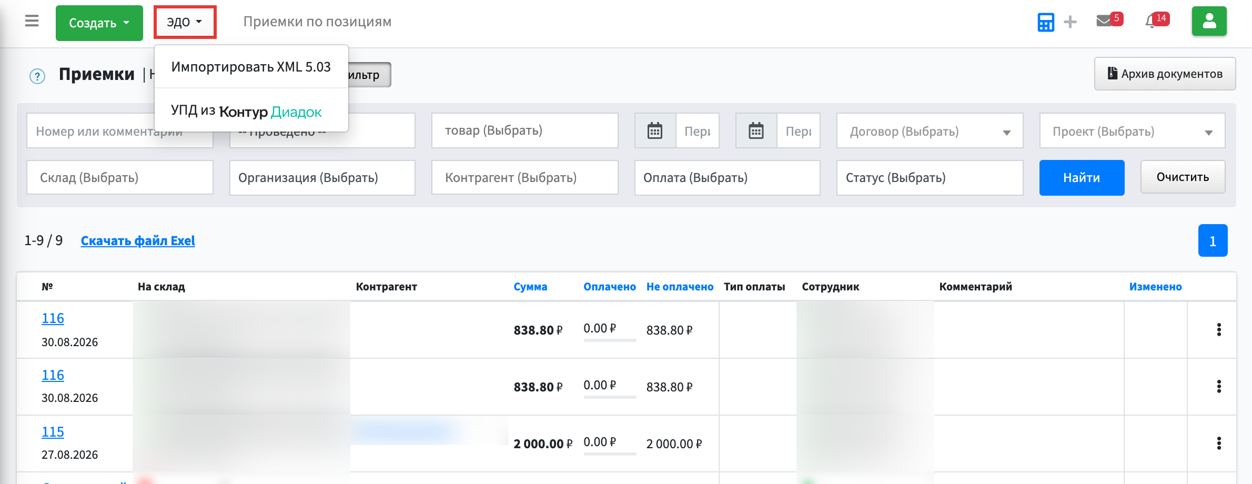Click the second period date input

click(799, 130)
